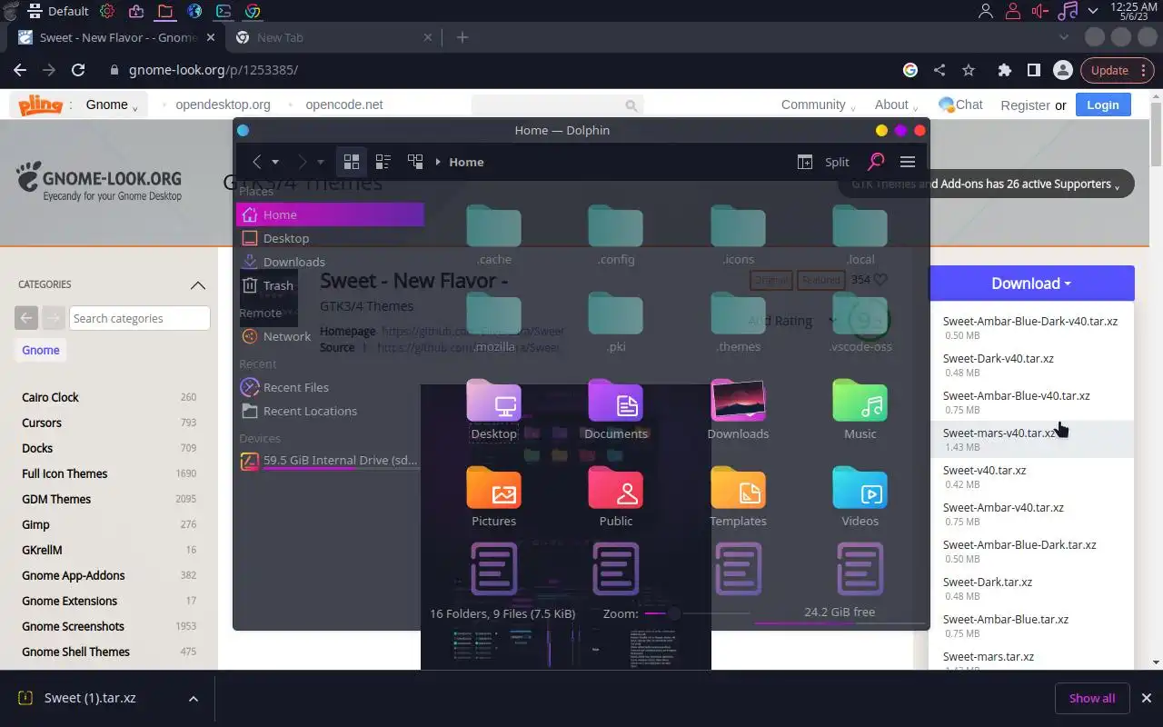Open the terminal icon in the top panel
Image resolution: width=1163 pixels, height=727 pixels.
[224, 11]
